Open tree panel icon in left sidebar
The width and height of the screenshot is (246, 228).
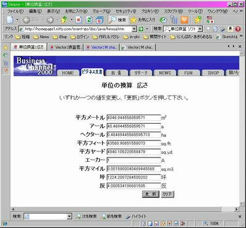tap(6, 63)
